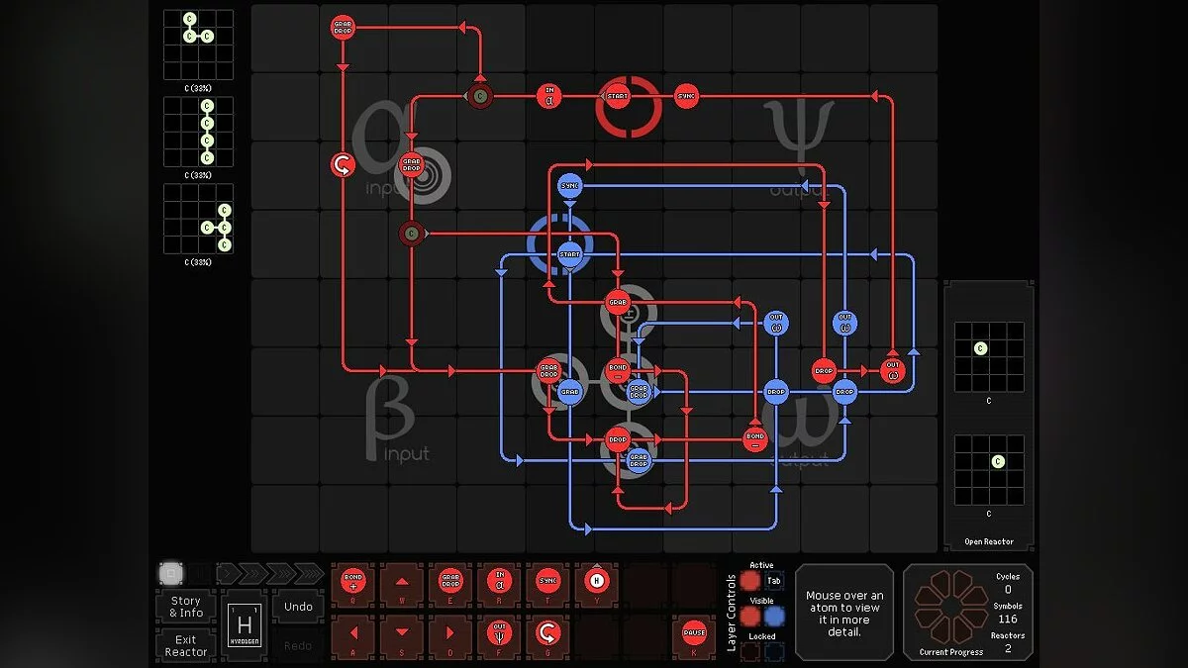Pick the Pause instruction tool
The width and height of the screenshot is (1188, 668).
pyautogui.click(x=693, y=633)
